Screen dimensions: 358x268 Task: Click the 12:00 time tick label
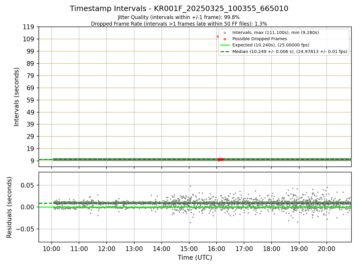point(107,248)
